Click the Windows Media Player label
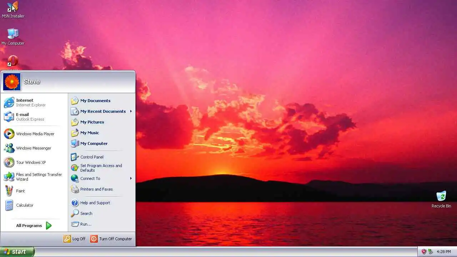457x257 pixels. pyautogui.click(x=35, y=134)
